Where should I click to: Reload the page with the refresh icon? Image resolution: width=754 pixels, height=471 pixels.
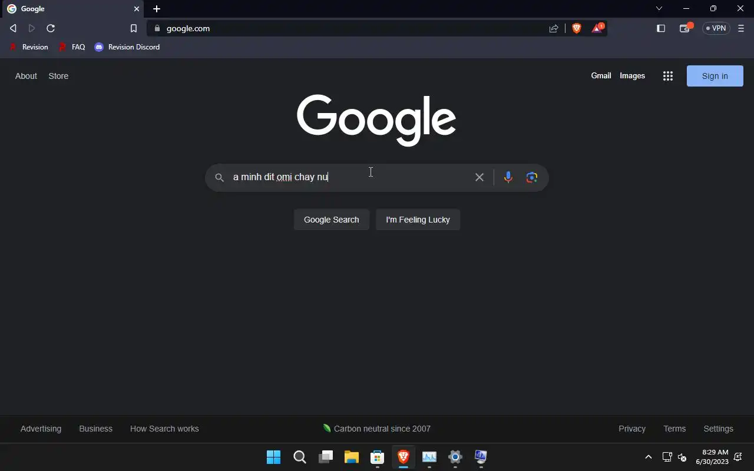point(51,28)
